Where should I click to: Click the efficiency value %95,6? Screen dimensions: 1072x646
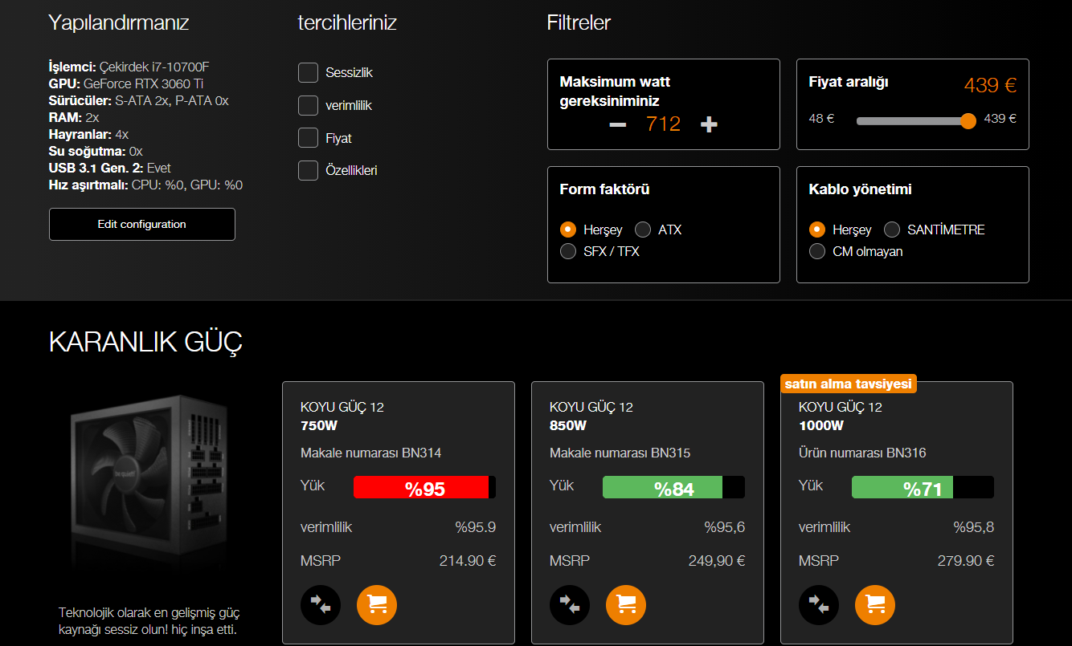tap(725, 527)
